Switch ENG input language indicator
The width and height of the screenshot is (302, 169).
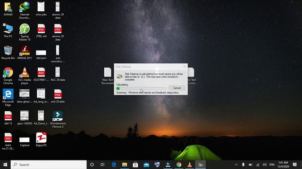272,165
